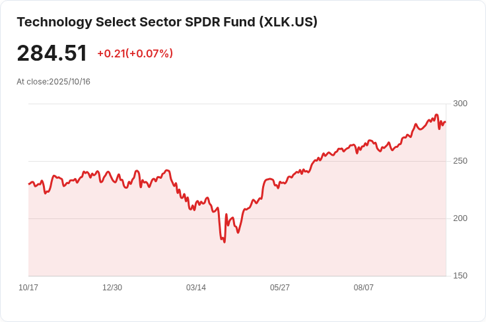
Task: Click the leftmost start of the price line
Action: [29, 184]
